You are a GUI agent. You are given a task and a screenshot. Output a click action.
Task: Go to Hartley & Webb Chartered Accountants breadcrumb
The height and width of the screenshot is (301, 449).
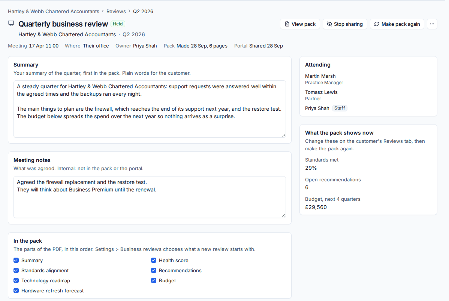[x=54, y=12]
